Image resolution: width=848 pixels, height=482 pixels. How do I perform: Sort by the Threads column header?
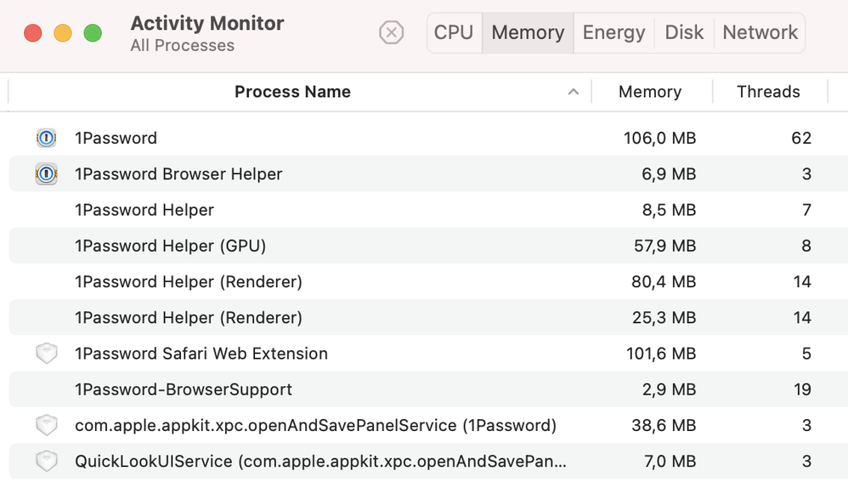(768, 92)
